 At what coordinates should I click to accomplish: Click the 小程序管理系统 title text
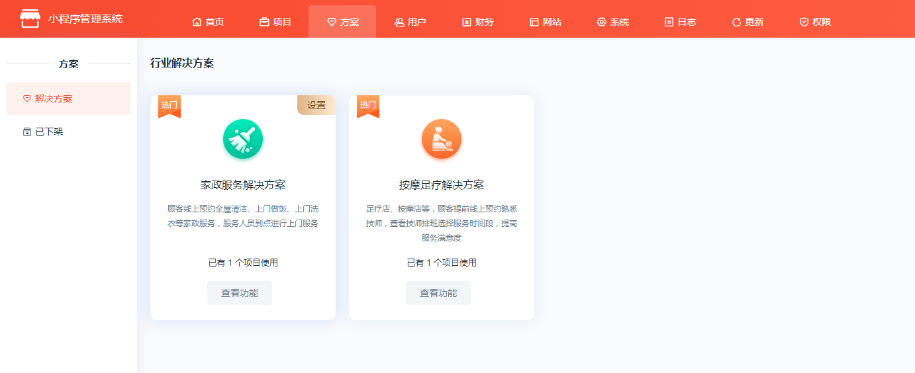85,19
